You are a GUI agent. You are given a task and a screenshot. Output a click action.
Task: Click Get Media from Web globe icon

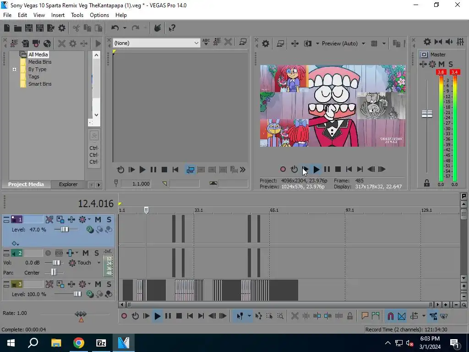(x=47, y=44)
